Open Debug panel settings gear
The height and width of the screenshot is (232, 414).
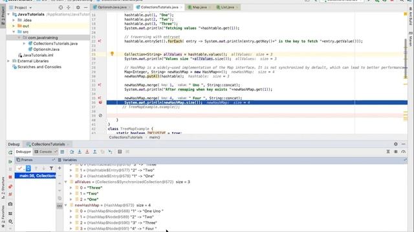(x=395, y=144)
